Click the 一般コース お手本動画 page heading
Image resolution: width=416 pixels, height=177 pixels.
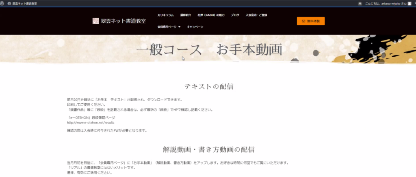(209, 49)
